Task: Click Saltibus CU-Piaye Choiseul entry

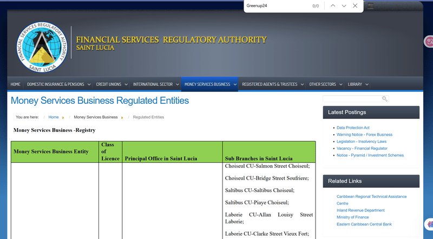Action: tap(257, 202)
